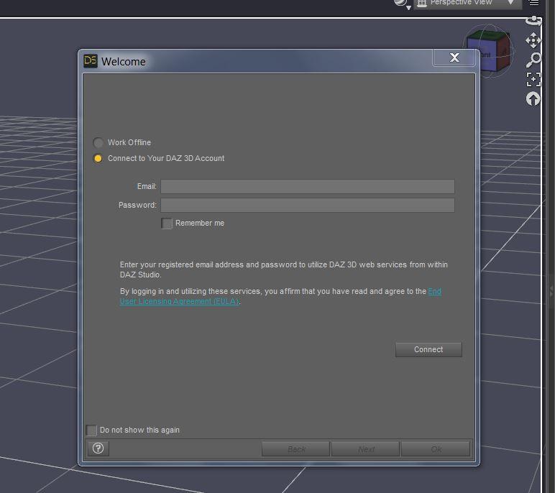Click the Connect button

point(428,350)
